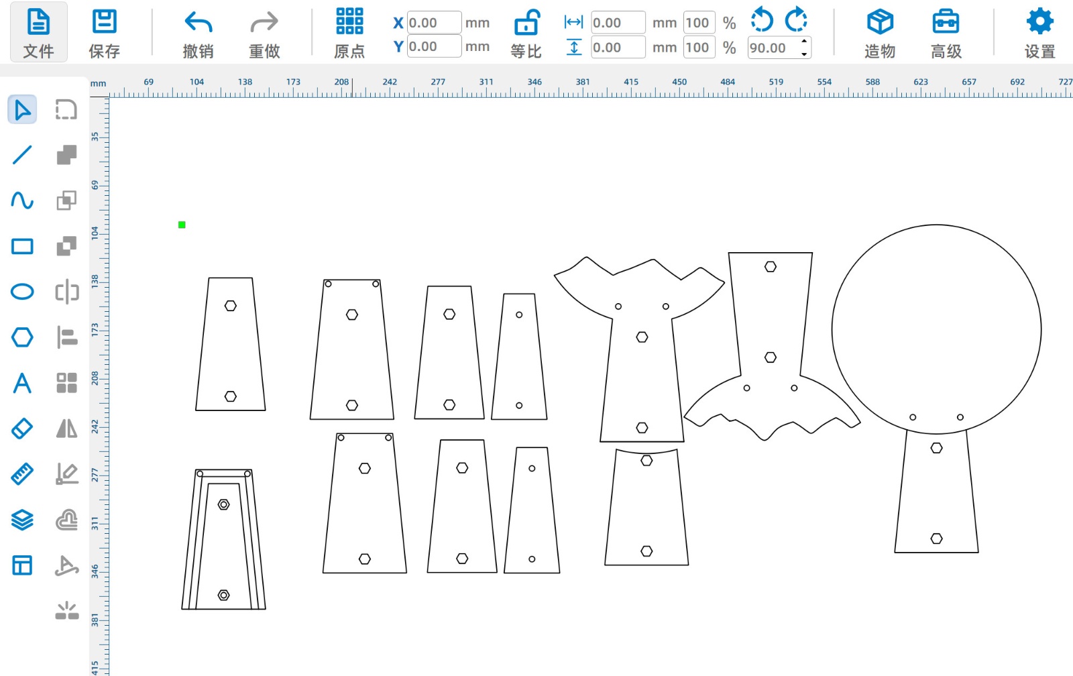Select the Bezier curve tool
The height and width of the screenshot is (676, 1073).
[x=22, y=201]
